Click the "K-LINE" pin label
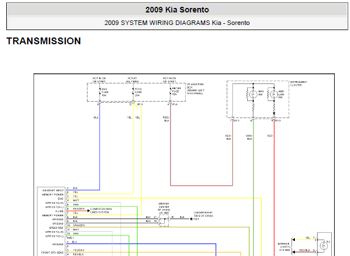The image size is (350, 256). click(x=59, y=211)
